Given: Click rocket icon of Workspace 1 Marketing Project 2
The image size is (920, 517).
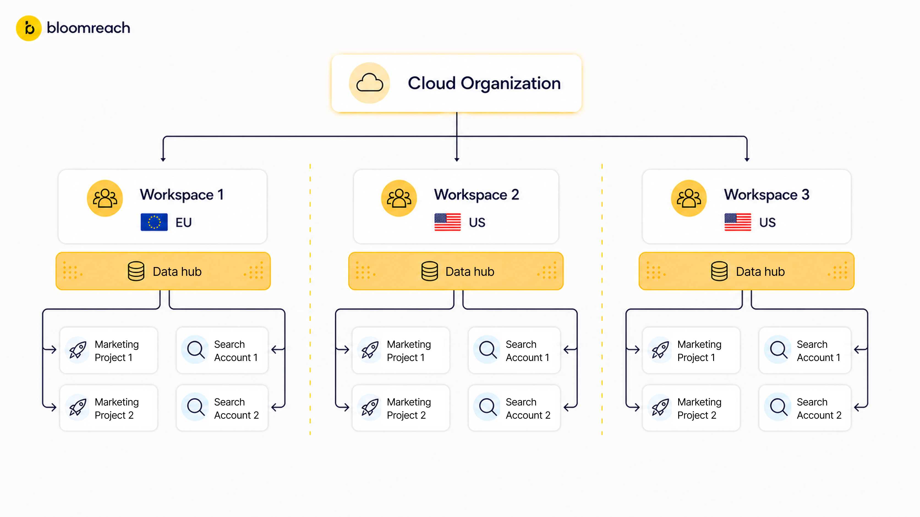Looking at the screenshot, I should tap(78, 407).
